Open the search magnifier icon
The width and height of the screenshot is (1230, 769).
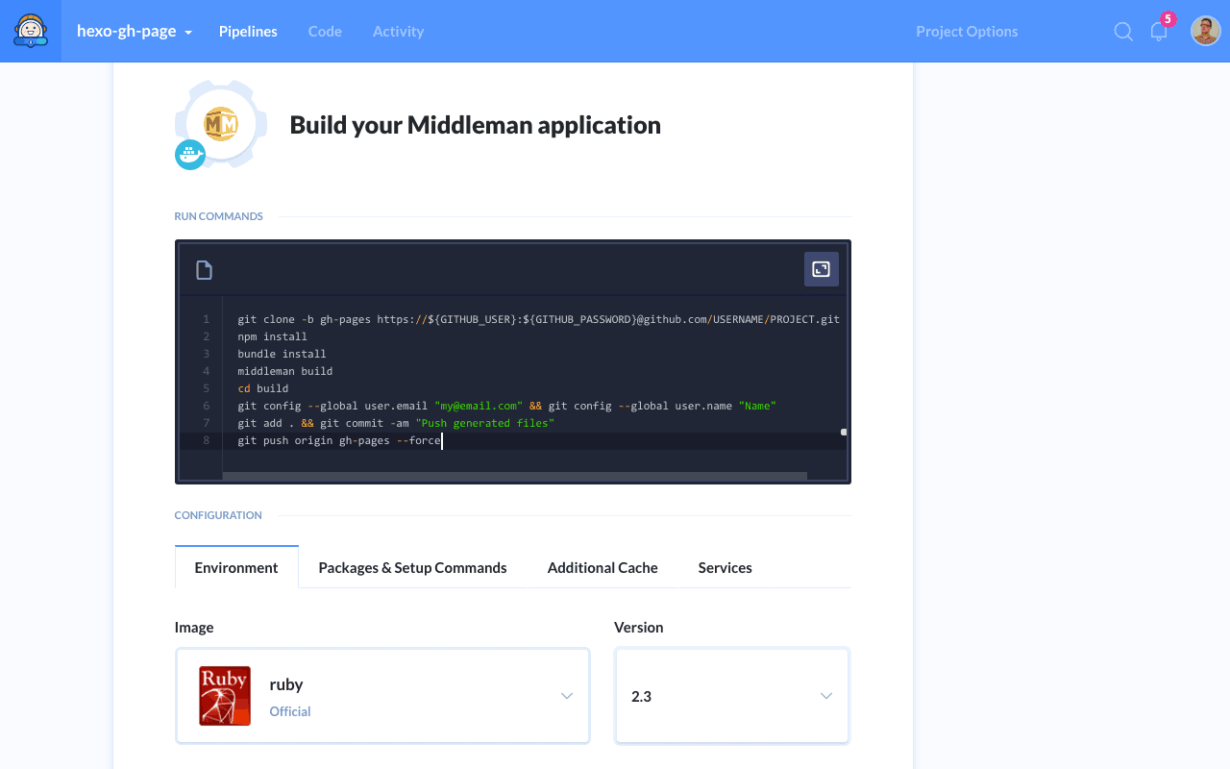coord(1123,32)
